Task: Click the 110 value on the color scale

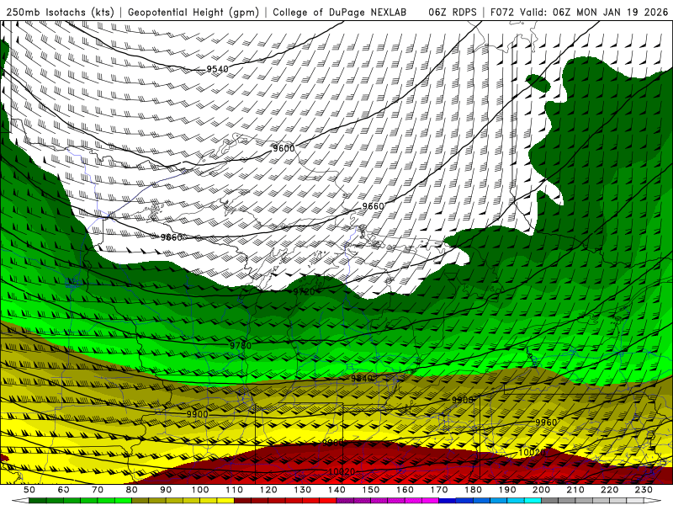Action: point(234,490)
